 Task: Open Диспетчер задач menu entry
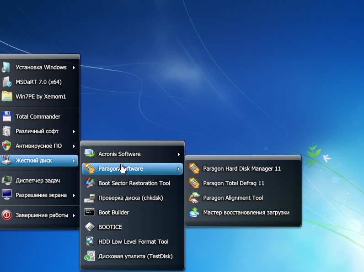tap(37, 181)
